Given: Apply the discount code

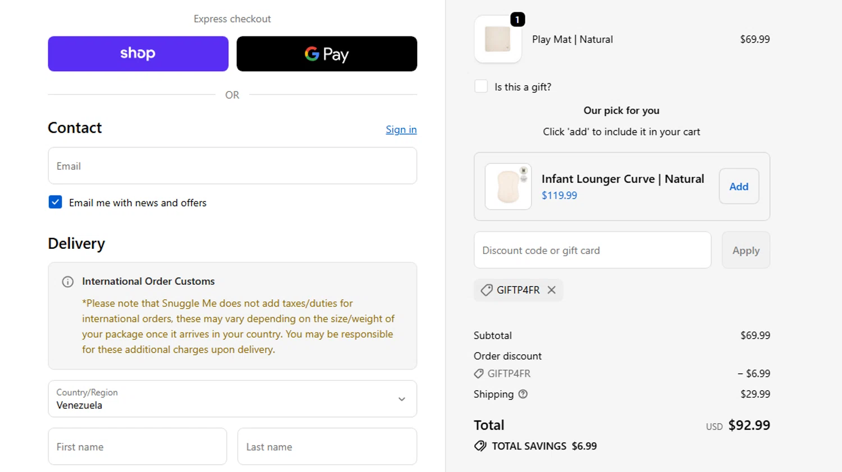Looking at the screenshot, I should 745,250.
